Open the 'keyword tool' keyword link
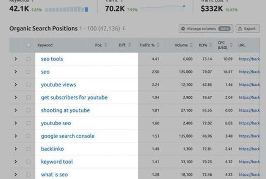This screenshot has width=266, height=179. pos(57,161)
